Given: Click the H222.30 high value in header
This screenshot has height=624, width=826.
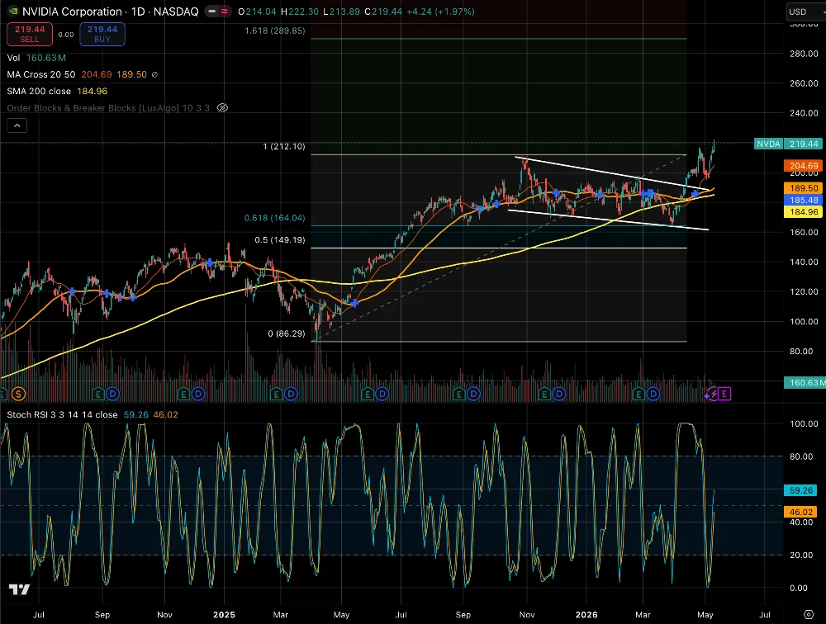Looking at the screenshot, I should tap(300, 12).
